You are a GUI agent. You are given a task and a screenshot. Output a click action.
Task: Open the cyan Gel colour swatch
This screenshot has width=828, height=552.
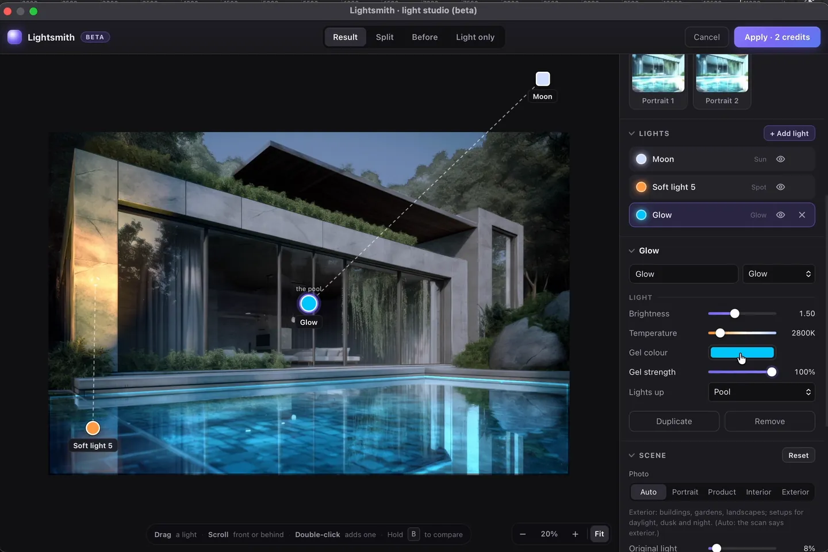click(742, 353)
